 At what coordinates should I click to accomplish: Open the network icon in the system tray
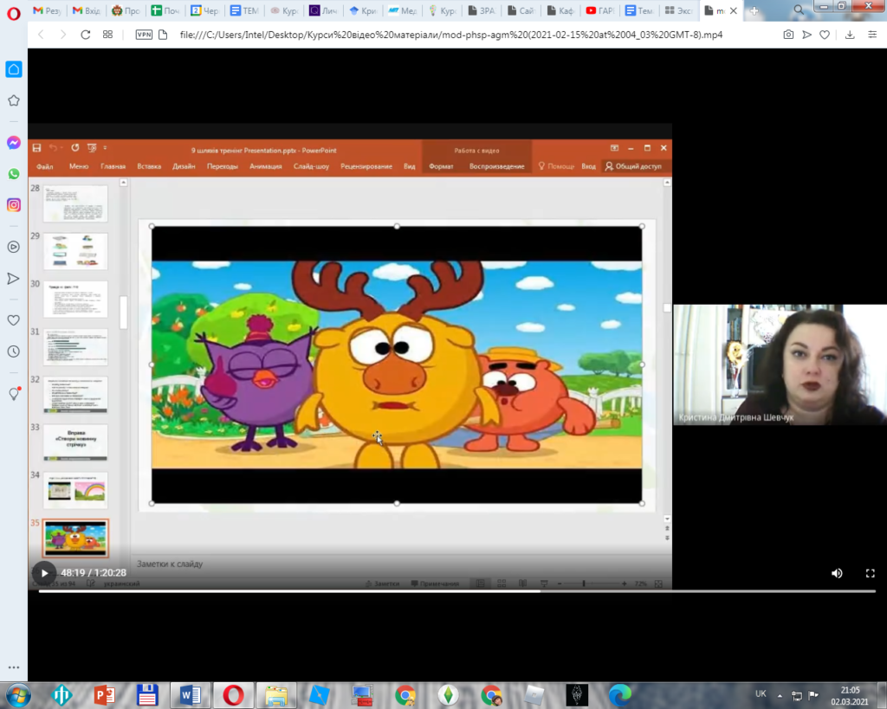pos(797,695)
